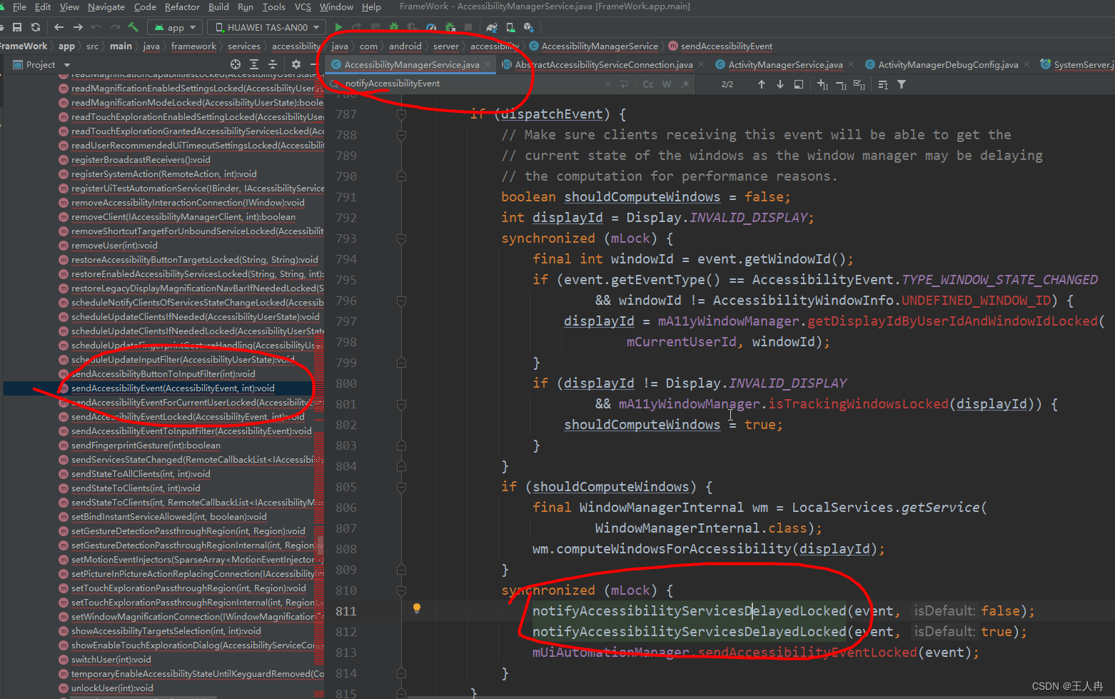
Task: Click the Attach Debugger to Android Process icon
Action: click(450, 27)
